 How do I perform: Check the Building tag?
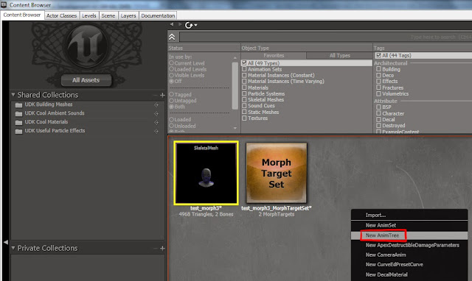tap(378, 69)
